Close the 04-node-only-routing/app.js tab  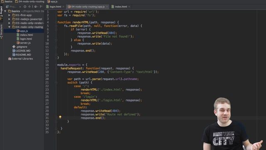click(107, 7)
